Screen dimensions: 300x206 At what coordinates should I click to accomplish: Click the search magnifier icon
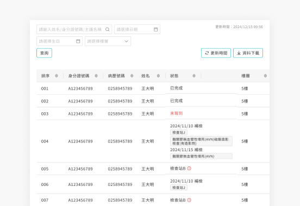coord(107,29)
